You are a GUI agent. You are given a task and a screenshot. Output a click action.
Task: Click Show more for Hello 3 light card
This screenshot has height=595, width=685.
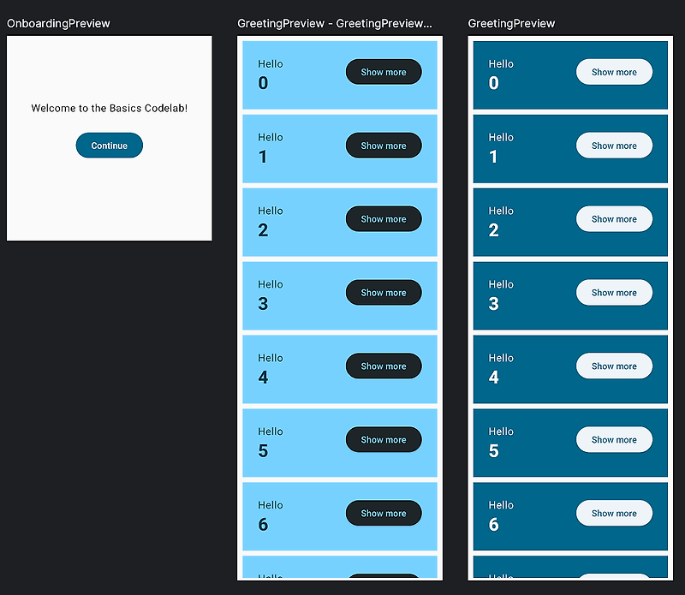click(x=384, y=292)
